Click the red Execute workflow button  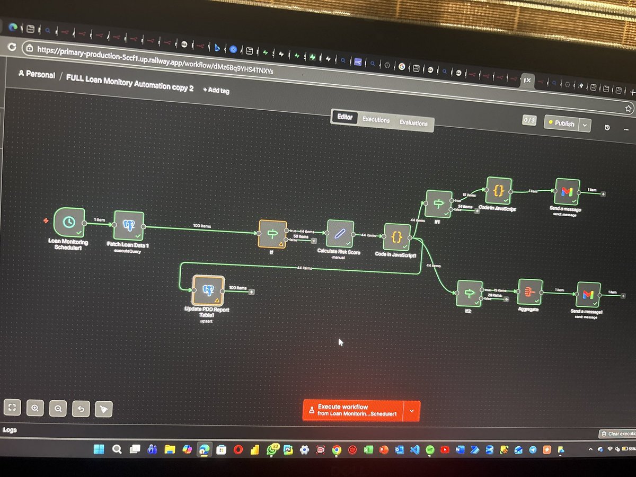pyautogui.click(x=353, y=409)
